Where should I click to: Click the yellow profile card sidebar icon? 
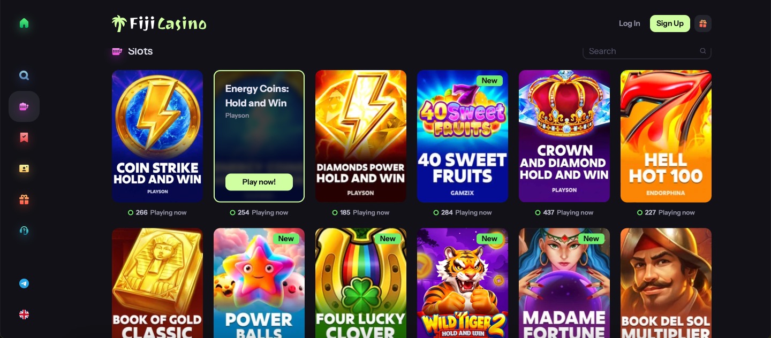[24, 168]
